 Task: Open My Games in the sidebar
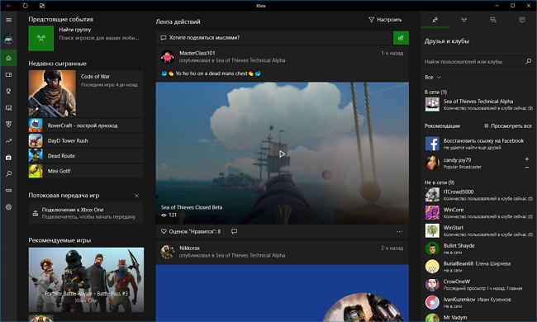[8, 74]
